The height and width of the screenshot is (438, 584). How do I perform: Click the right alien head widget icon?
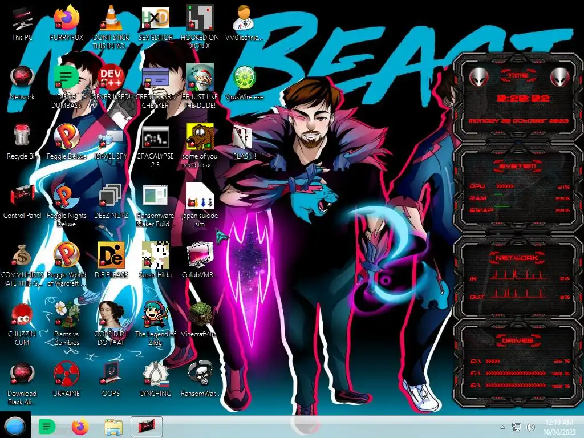point(560,78)
